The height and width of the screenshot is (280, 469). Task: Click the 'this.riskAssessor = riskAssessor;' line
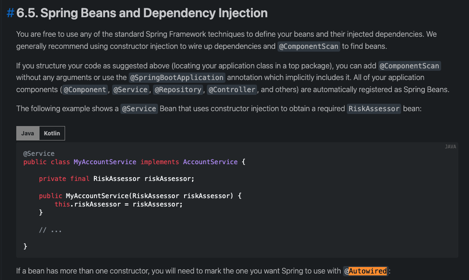tap(119, 204)
